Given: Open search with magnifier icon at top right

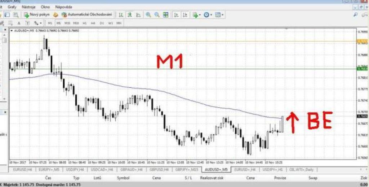Looking at the screenshot, I should pos(356,14).
